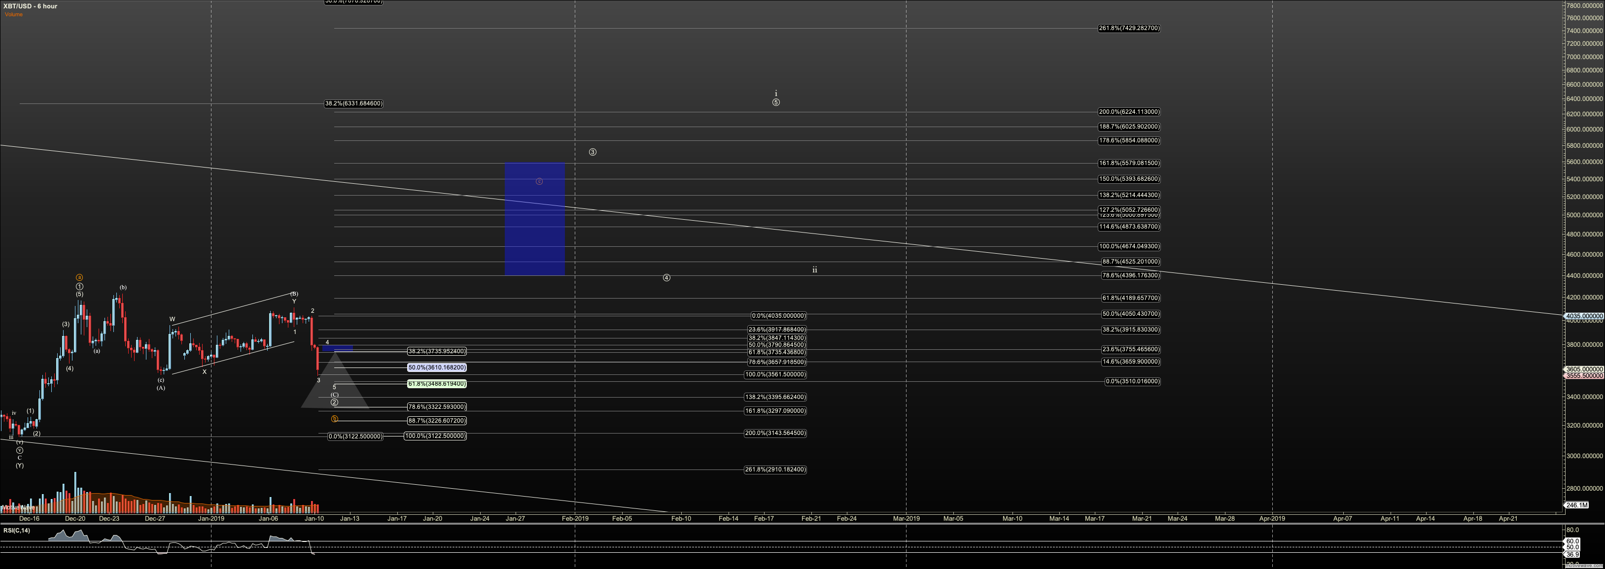Select the 100.0%(4674.049300) Fibonacci label
This screenshot has height=569, width=1605.
pos(1129,246)
